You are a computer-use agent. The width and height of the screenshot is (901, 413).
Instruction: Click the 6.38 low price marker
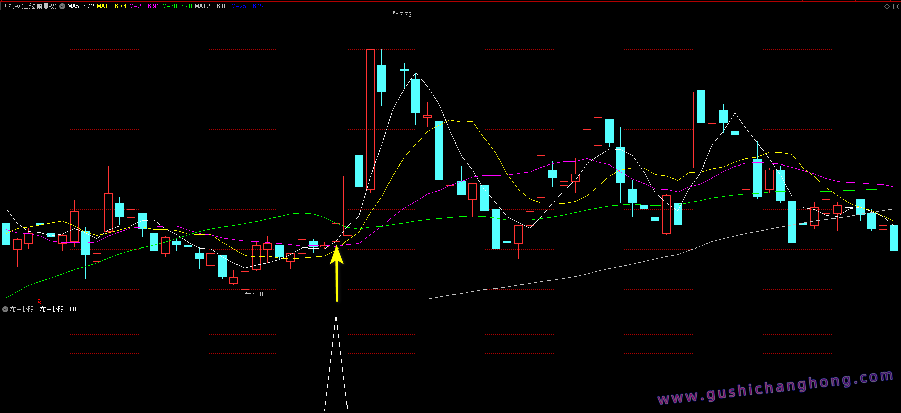(257, 294)
